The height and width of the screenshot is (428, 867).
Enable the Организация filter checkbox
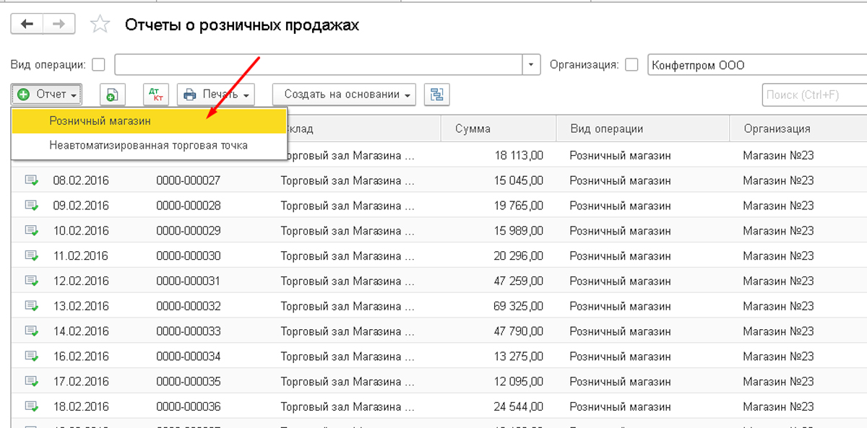(631, 65)
